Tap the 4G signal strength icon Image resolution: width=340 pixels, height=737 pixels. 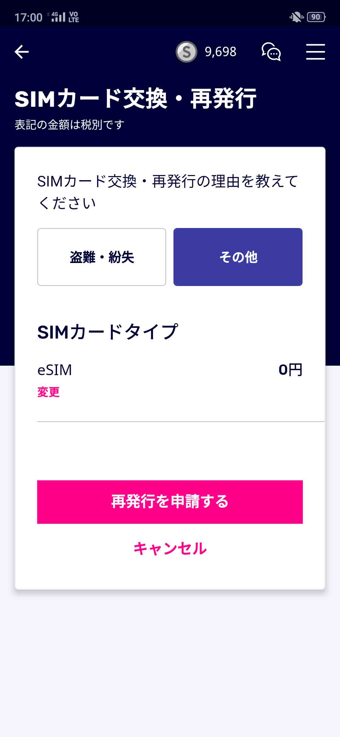click(58, 17)
